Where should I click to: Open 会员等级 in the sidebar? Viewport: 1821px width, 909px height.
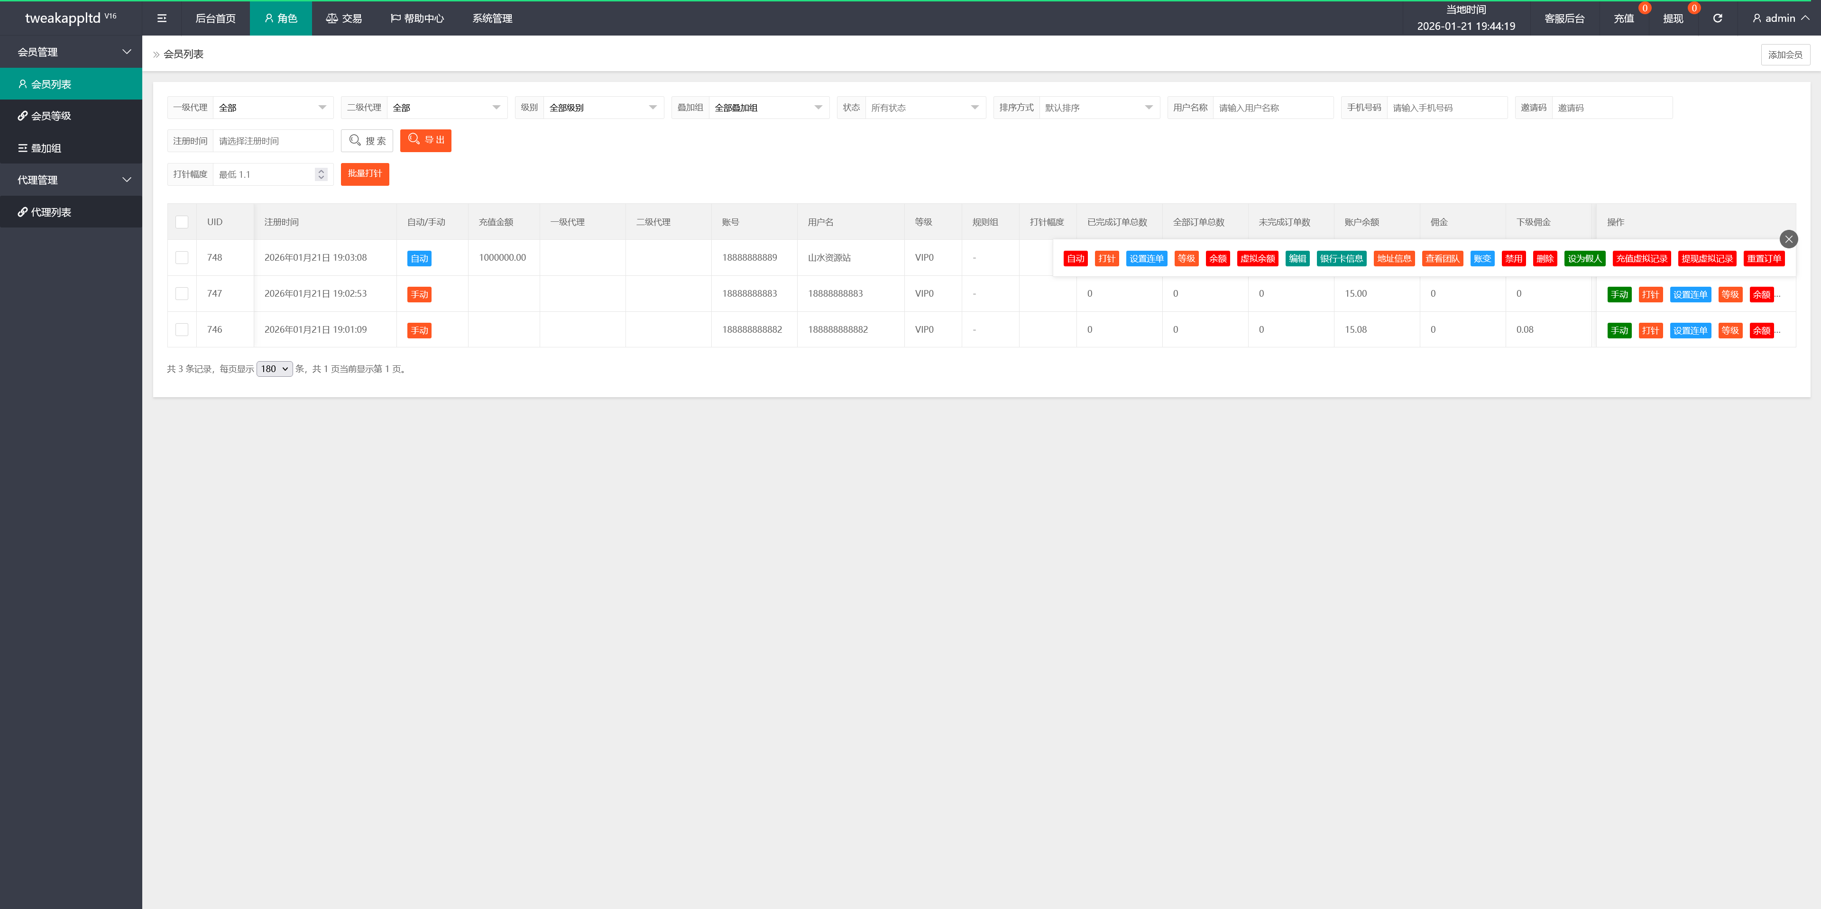tap(51, 116)
